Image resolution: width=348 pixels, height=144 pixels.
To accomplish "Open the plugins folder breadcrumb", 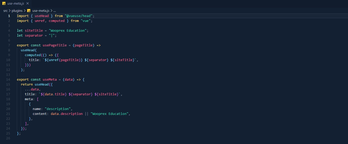I will coord(17,11).
